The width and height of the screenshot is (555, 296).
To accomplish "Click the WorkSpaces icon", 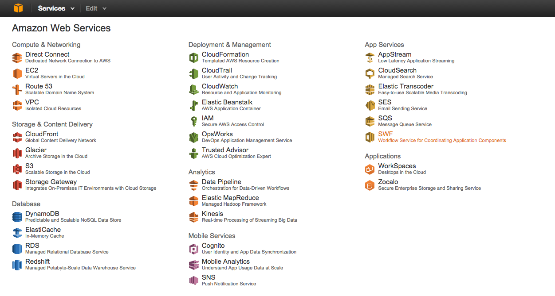I will tap(370, 169).
